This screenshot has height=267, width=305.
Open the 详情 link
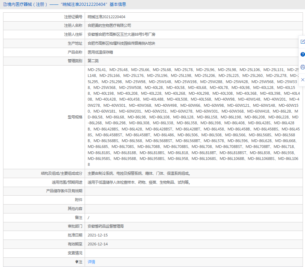(91, 262)
